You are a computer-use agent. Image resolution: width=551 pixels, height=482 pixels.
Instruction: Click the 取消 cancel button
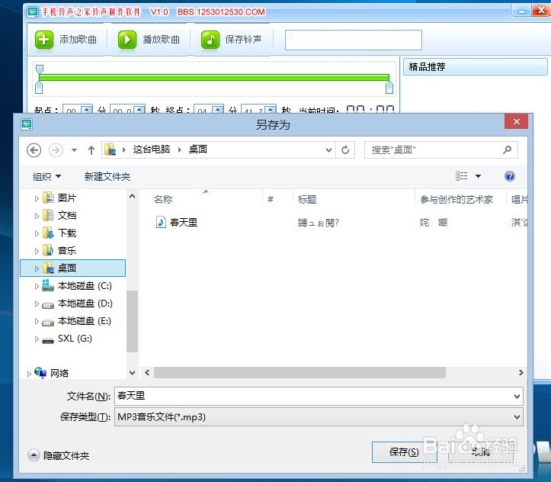481,451
